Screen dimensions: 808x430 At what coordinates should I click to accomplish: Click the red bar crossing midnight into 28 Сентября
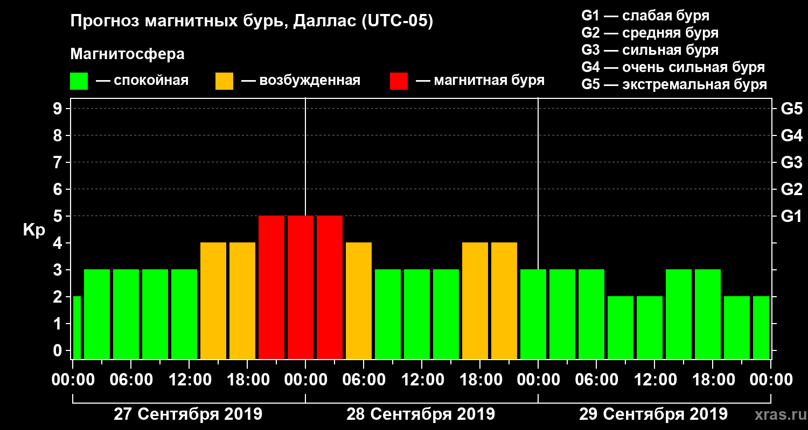301,287
